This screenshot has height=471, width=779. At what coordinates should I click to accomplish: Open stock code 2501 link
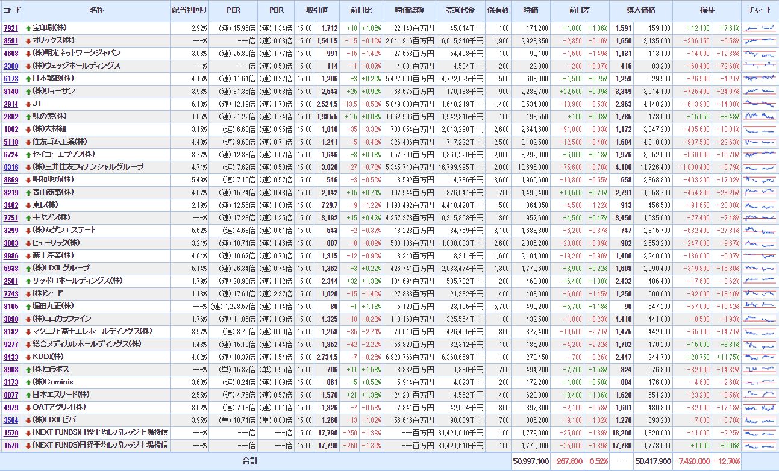point(11,281)
